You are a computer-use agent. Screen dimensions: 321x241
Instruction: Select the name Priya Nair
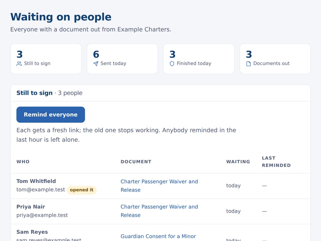pyautogui.click(x=31, y=206)
